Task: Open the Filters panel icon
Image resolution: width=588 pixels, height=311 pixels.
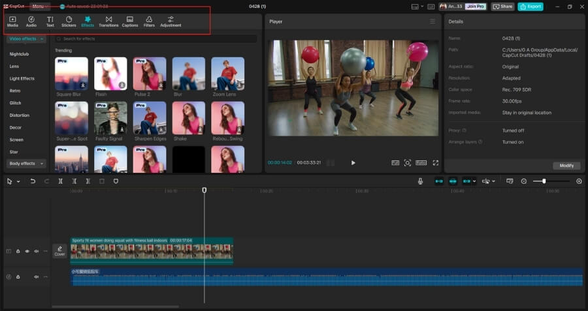Action: 149,22
